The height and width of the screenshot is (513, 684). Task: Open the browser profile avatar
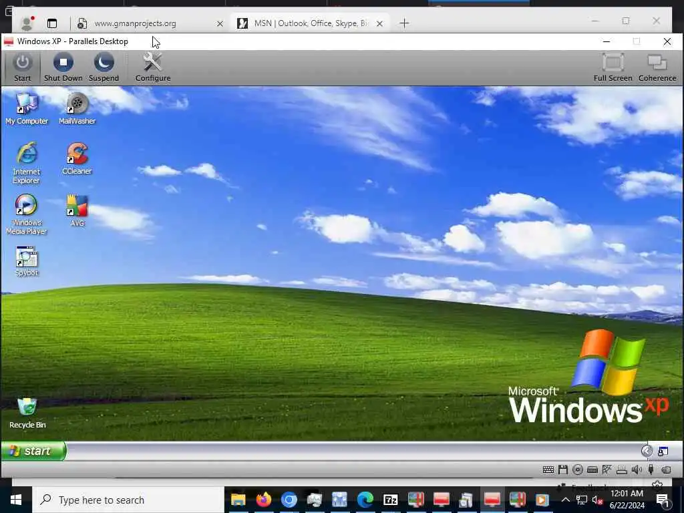(x=27, y=23)
